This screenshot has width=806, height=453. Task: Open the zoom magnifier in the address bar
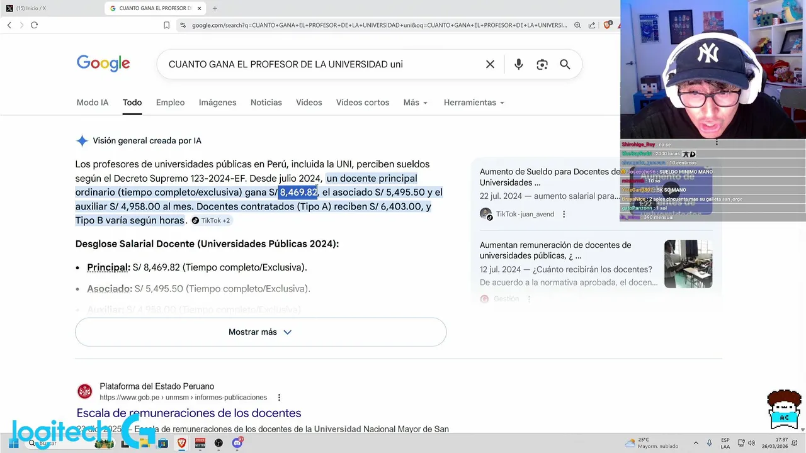coord(577,25)
